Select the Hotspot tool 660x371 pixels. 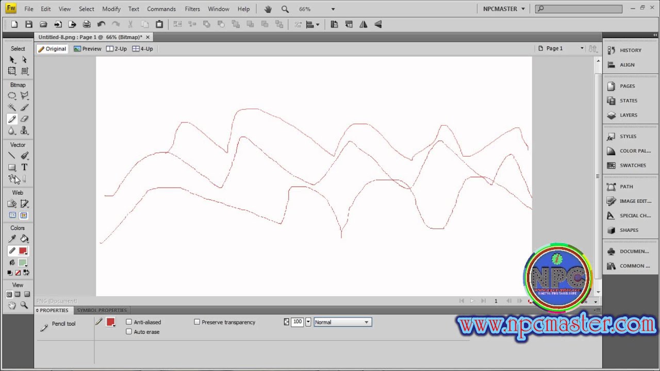(12, 204)
